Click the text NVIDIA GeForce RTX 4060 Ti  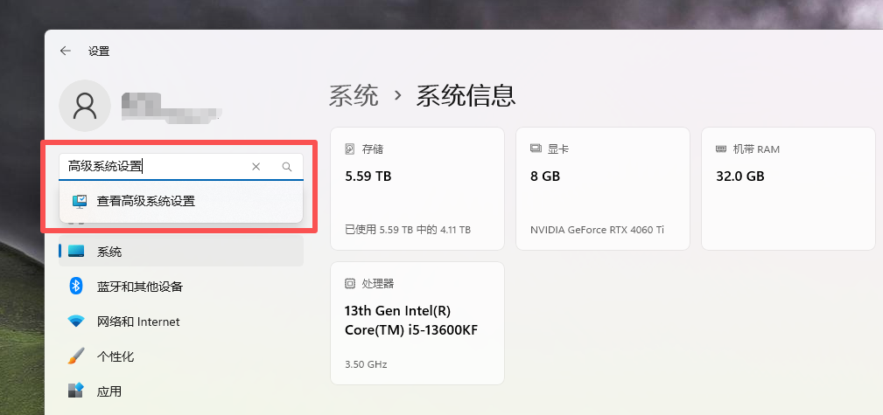[598, 230]
